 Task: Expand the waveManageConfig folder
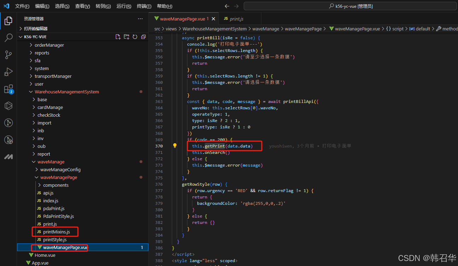click(x=83, y=169)
